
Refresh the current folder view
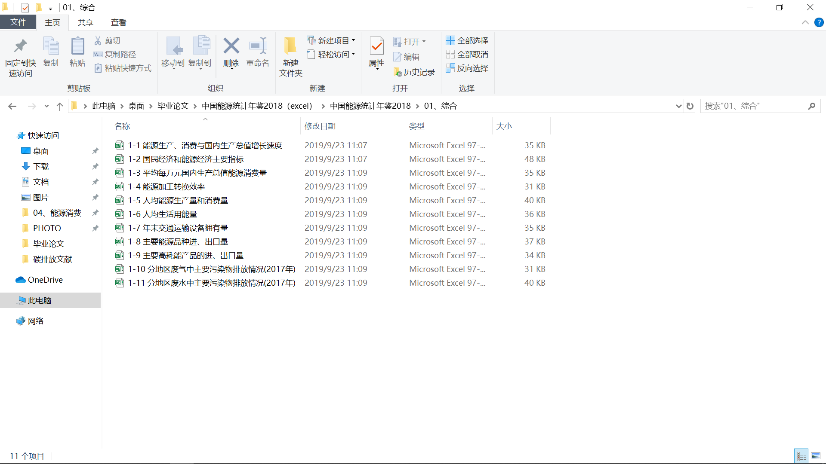[x=690, y=106]
